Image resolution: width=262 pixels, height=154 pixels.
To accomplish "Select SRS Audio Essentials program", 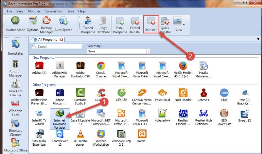I will (39, 138).
